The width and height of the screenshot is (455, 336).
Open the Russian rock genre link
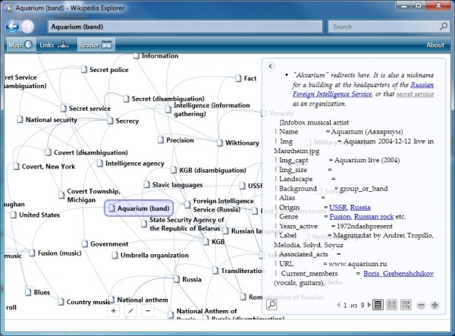point(374,217)
